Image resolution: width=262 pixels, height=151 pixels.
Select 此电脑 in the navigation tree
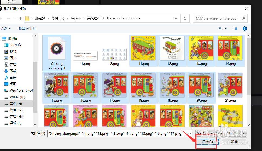click(10, 38)
